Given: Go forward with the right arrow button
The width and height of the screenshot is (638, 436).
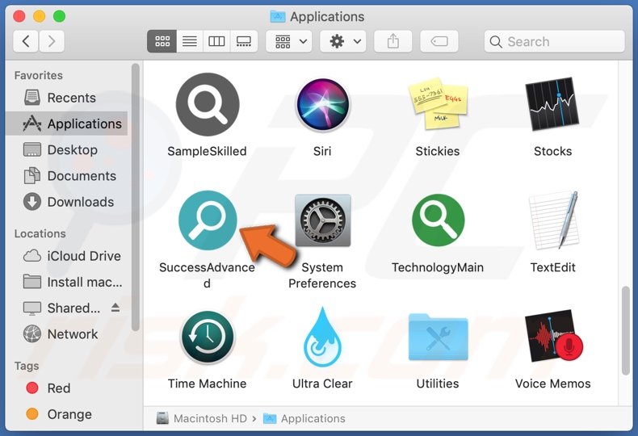Looking at the screenshot, I should pyautogui.click(x=51, y=41).
